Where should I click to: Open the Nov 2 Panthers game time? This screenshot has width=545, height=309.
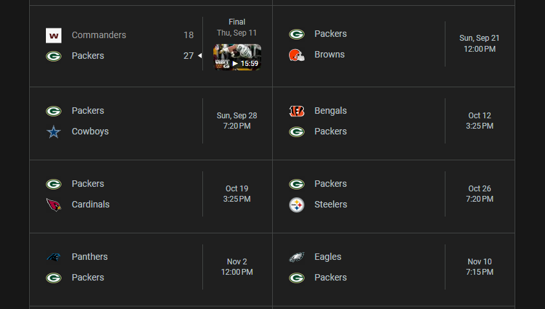point(237,266)
